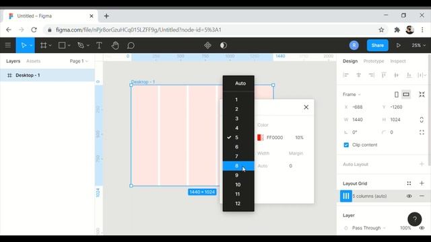Toggle visibility of 5 columns grid
This screenshot has height=242, width=431.
409,196
